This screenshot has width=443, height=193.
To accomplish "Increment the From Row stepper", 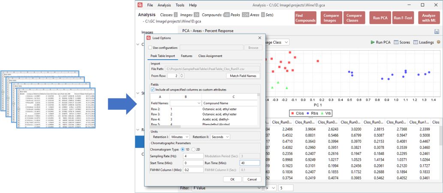I will (x=182, y=75).
